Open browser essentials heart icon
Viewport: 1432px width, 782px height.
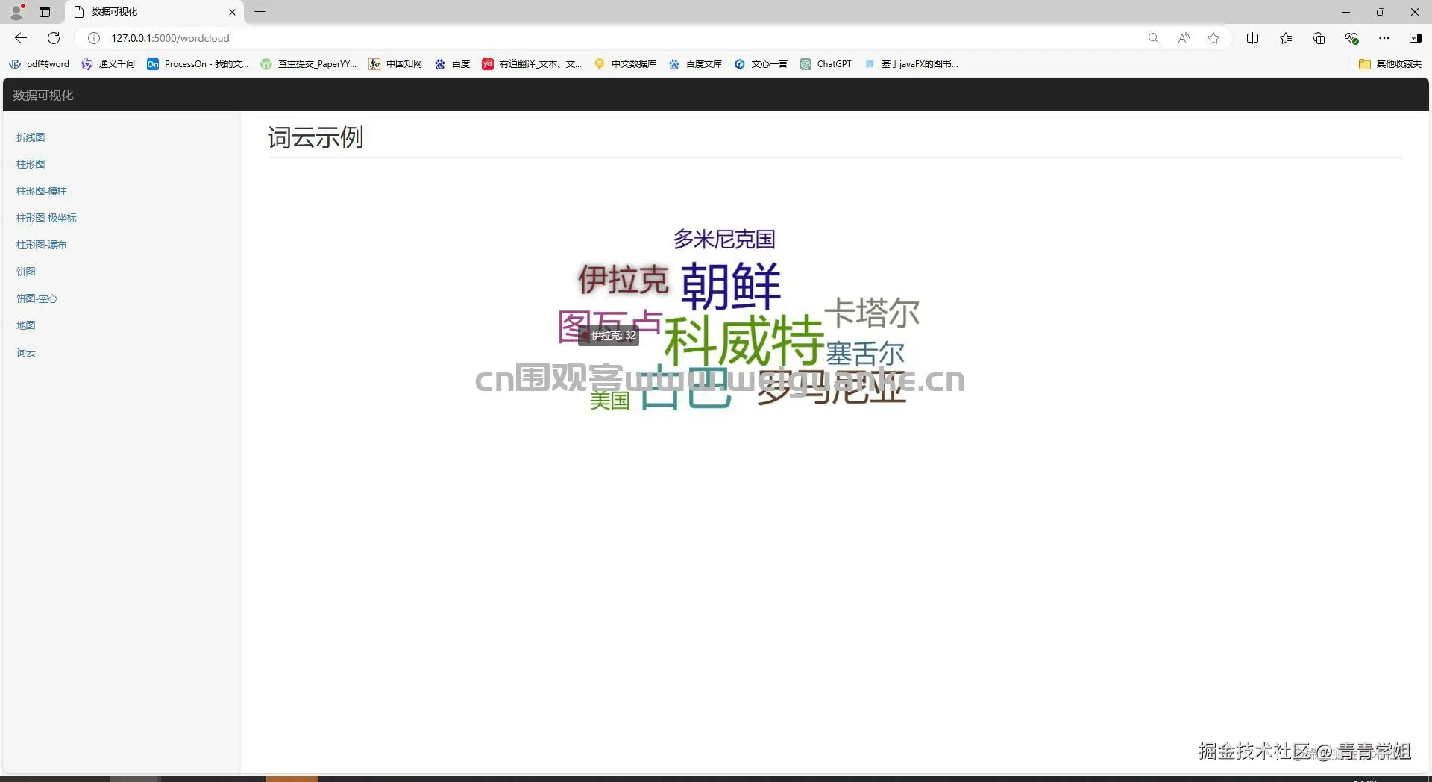pyautogui.click(x=1351, y=38)
